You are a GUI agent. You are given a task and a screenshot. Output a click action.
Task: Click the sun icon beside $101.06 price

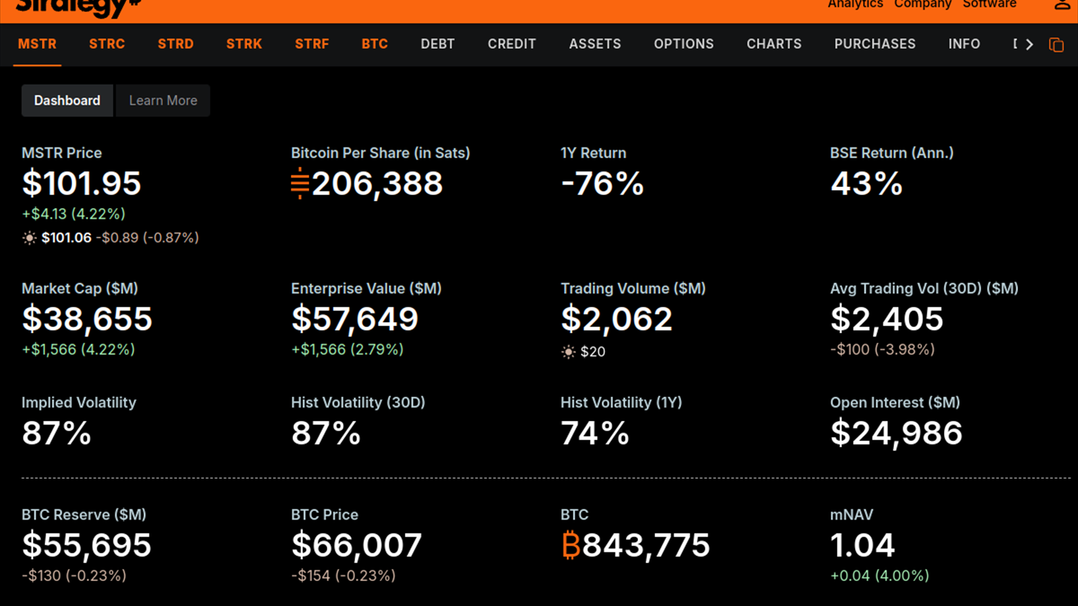point(29,238)
